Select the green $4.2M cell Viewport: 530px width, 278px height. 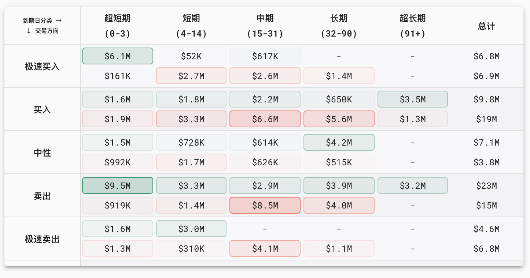(x=339, y=142)
